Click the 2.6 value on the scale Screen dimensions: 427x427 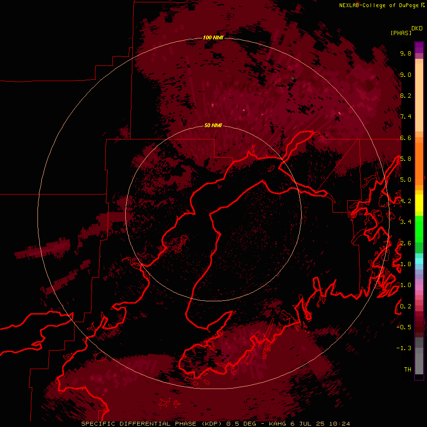click(406, 243)
